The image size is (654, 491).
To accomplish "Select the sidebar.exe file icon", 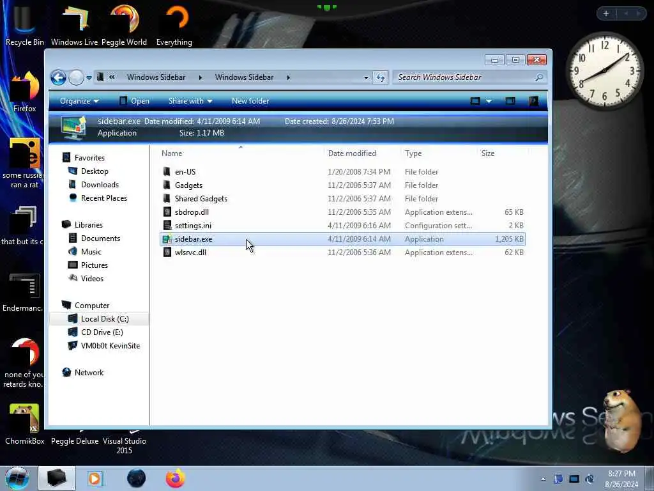I will click(167, 239).
